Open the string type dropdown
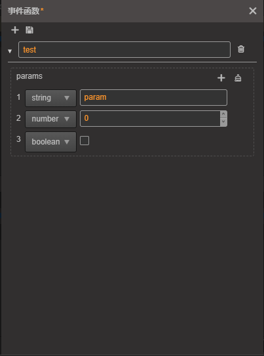Viewport: 264px width, 356px height. click(50, 98)
